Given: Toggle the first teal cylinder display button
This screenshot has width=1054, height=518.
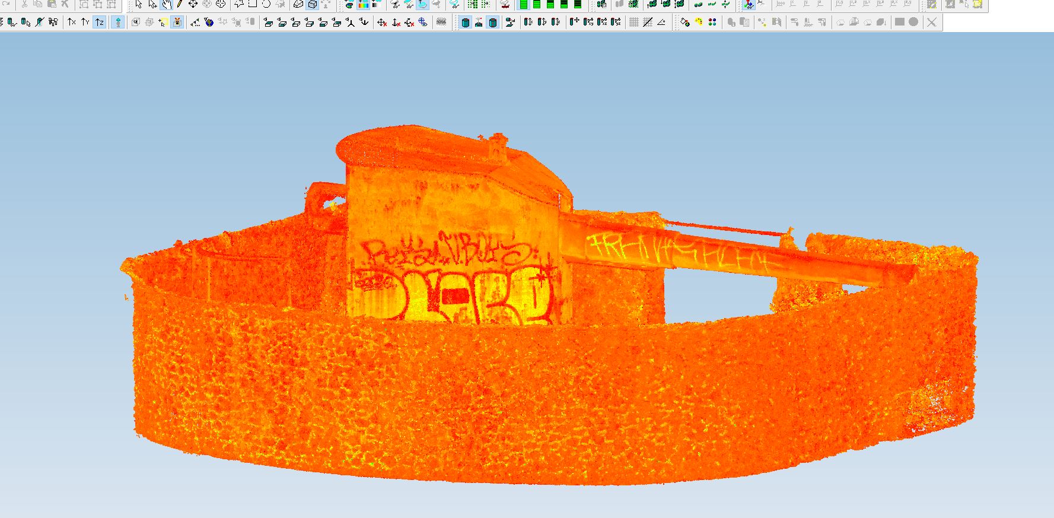Looking at the screenshot, I should 465,22.
